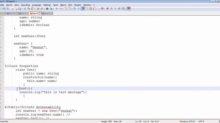Click the Close All documents toolbar icon

click(16, 9)
